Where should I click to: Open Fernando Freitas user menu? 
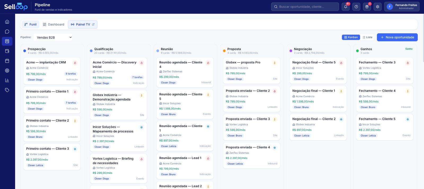coord(402,7)
